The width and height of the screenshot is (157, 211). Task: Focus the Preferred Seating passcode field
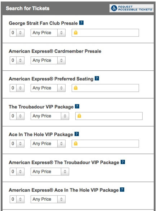(x=105, y=88)
